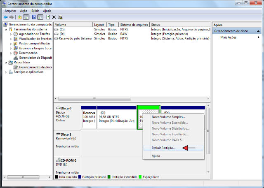Select the (D:) volume row
The height and width of the screenshot is (188, 264).
pyautogui.click(x=132, y=34)
